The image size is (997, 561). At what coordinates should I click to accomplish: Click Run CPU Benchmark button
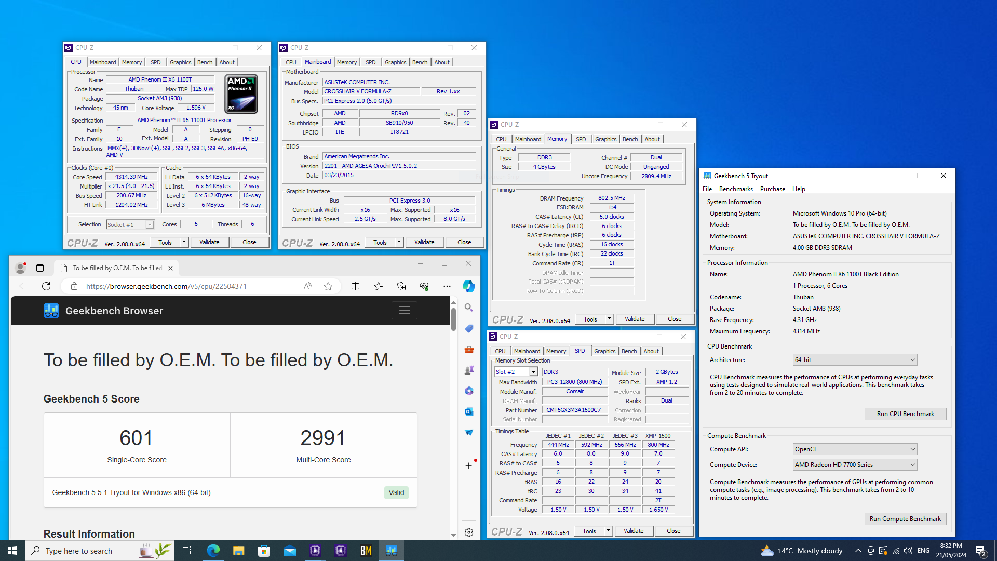pos(905,414)
